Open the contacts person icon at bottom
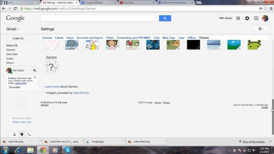This screenshot has height=154, width=274. pyautogui.click(x=15, y=134)
